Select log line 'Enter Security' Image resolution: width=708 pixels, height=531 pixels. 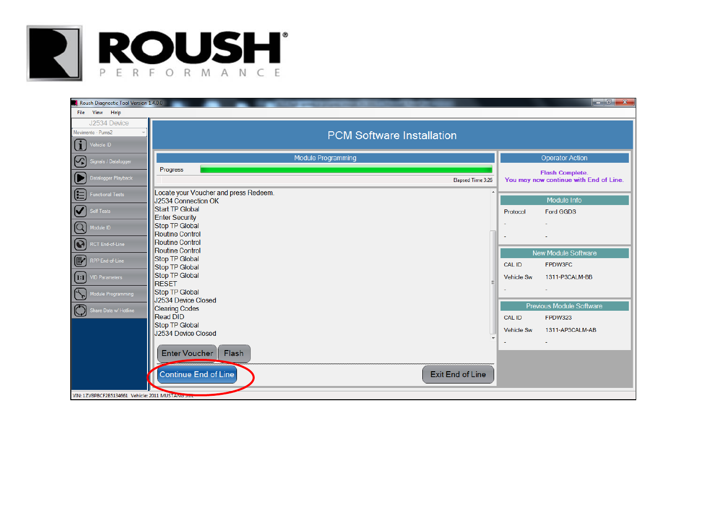tap(175, 217)
